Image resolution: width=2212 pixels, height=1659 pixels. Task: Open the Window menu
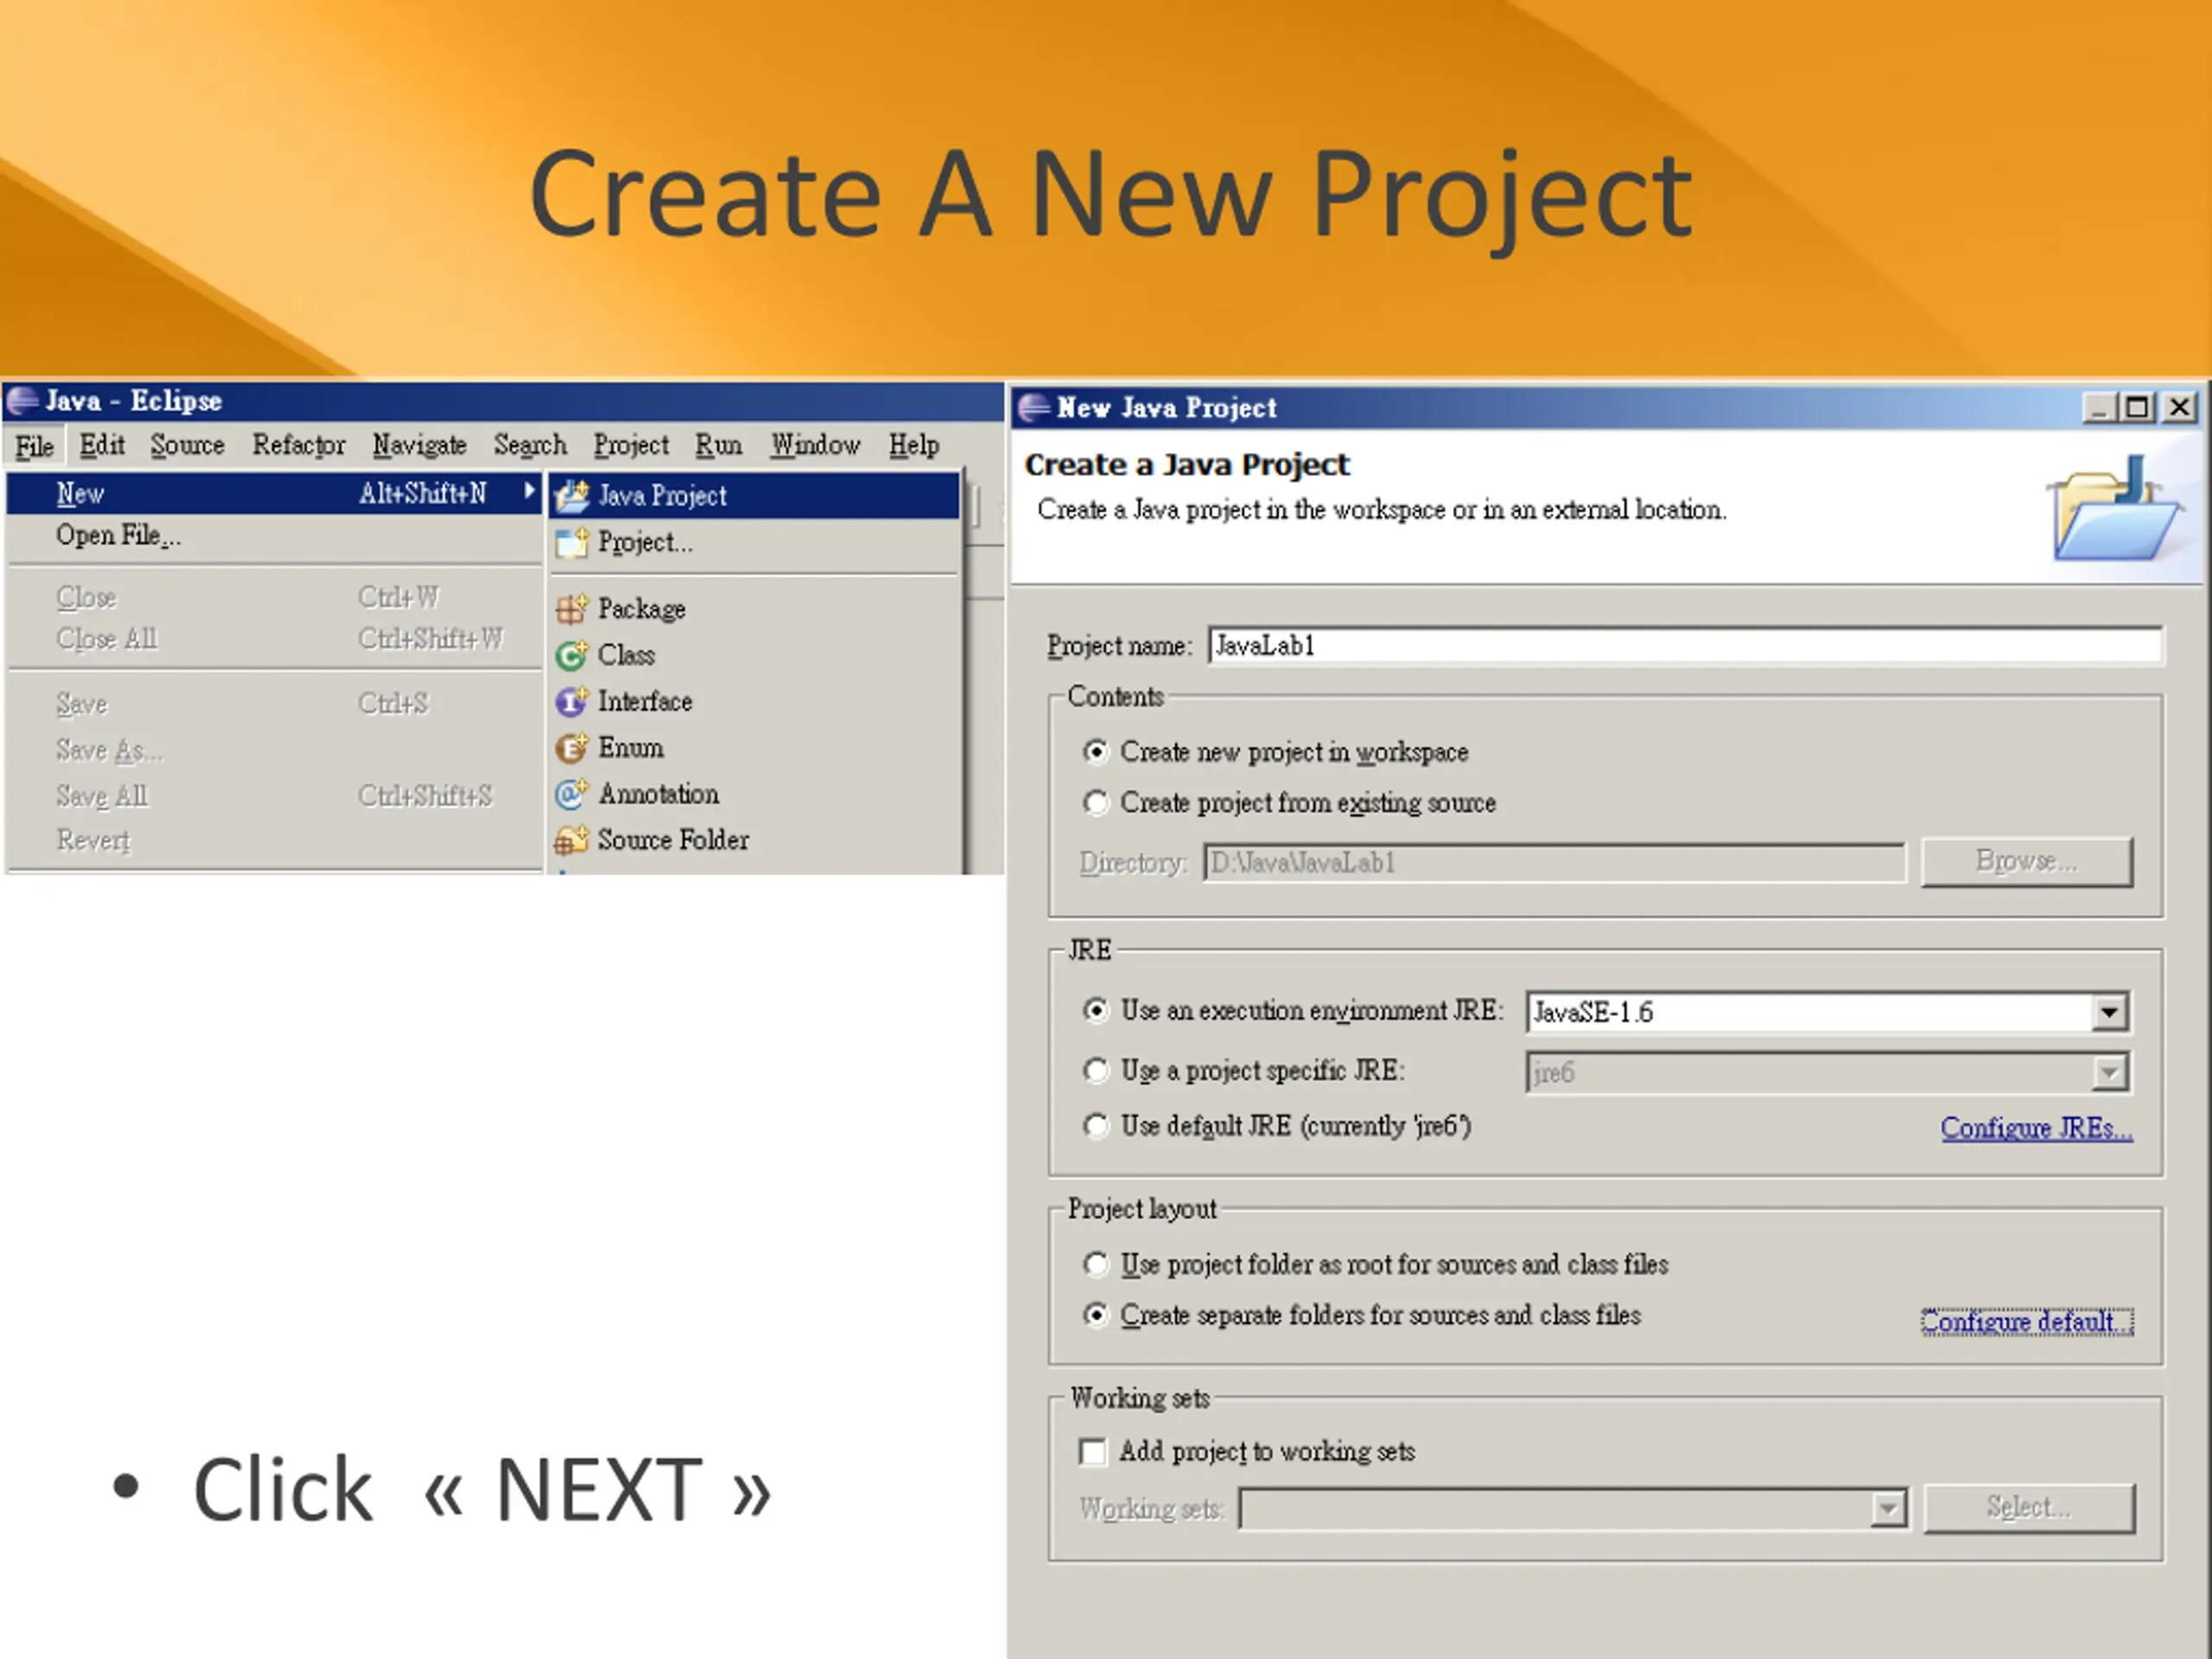coord(815,445)
